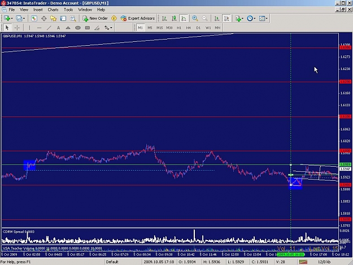Open the View menu
Viewport: 353px width, 265px height.
24,10
